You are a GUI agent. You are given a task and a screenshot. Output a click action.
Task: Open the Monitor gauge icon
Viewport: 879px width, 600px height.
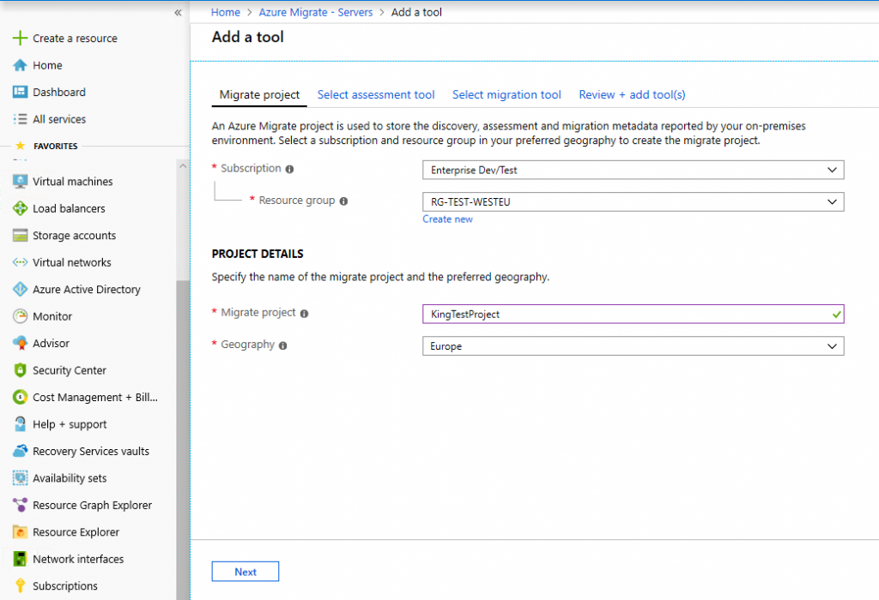20,316
